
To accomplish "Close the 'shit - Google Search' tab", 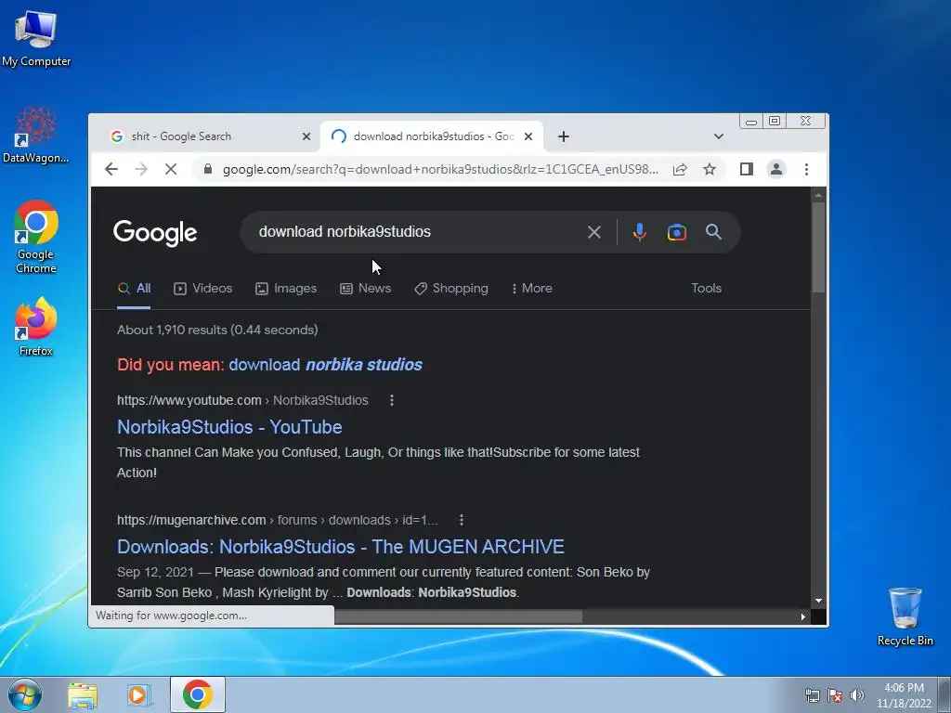I will click(306, 136).
